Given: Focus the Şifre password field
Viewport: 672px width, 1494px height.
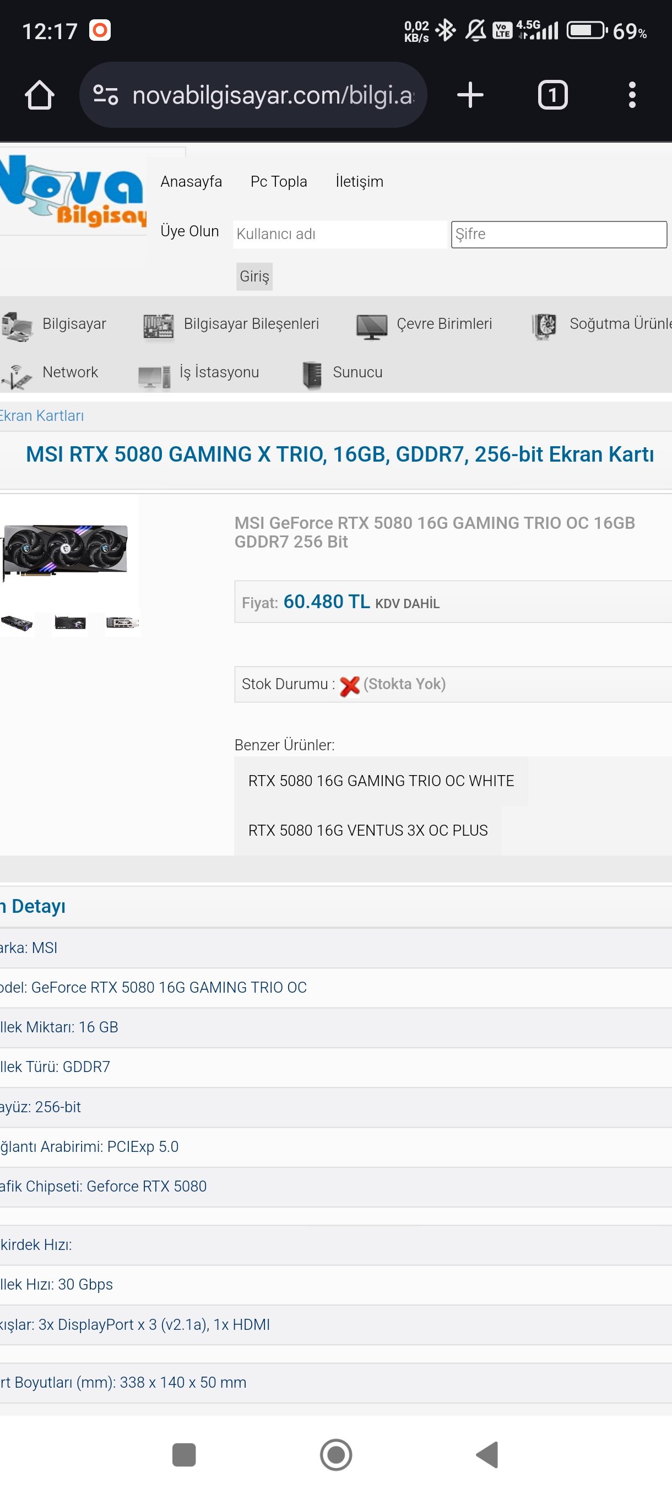Looking at the screenshot, I should point(559,234).
